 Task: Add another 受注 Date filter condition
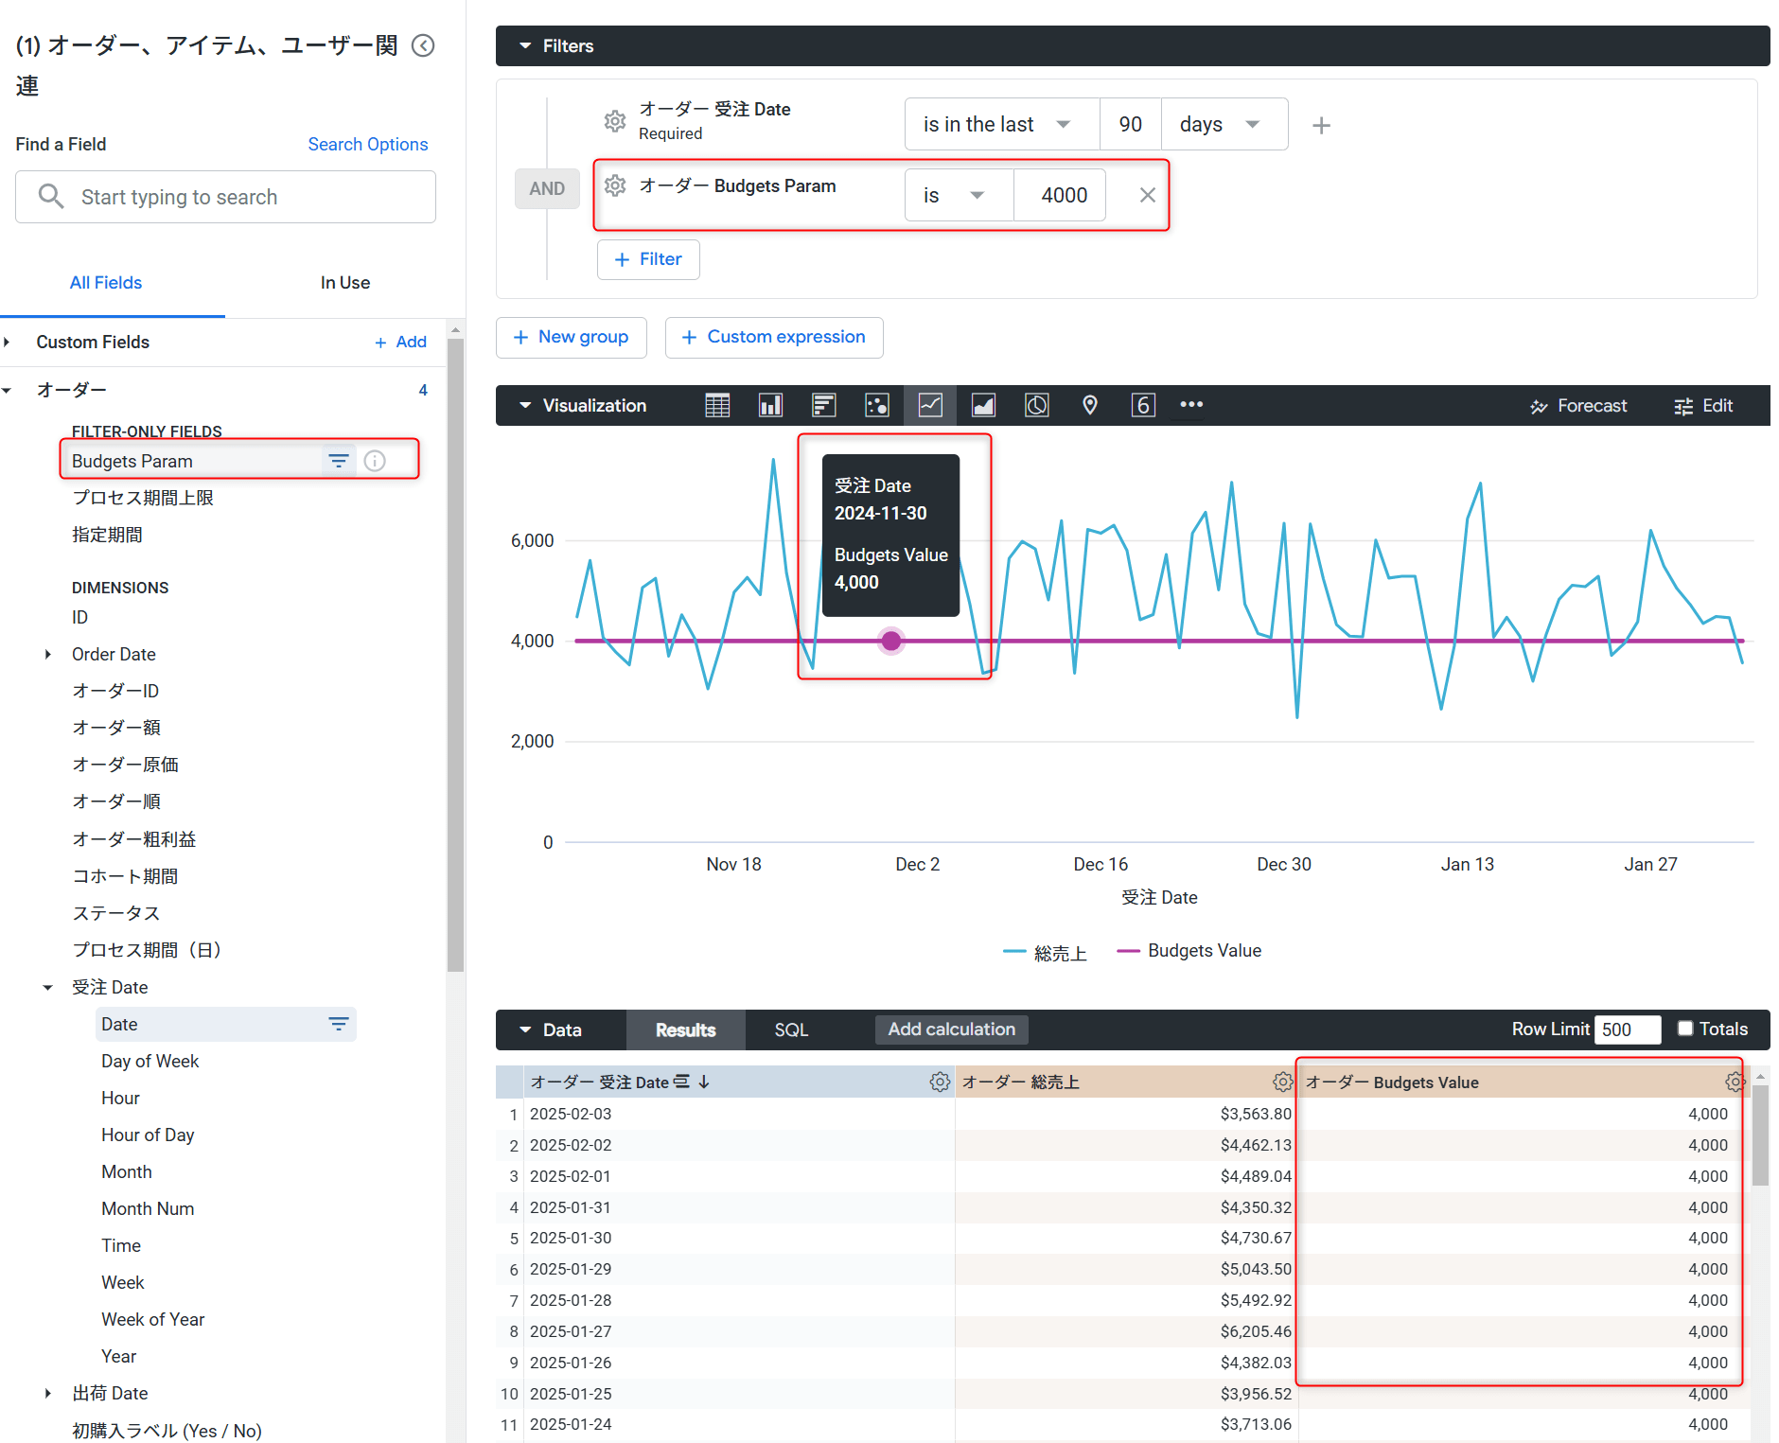[x=1322, y=125]
